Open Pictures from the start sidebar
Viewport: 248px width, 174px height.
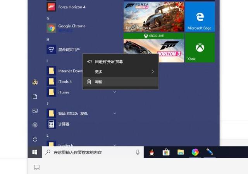(x=35, y=110)
